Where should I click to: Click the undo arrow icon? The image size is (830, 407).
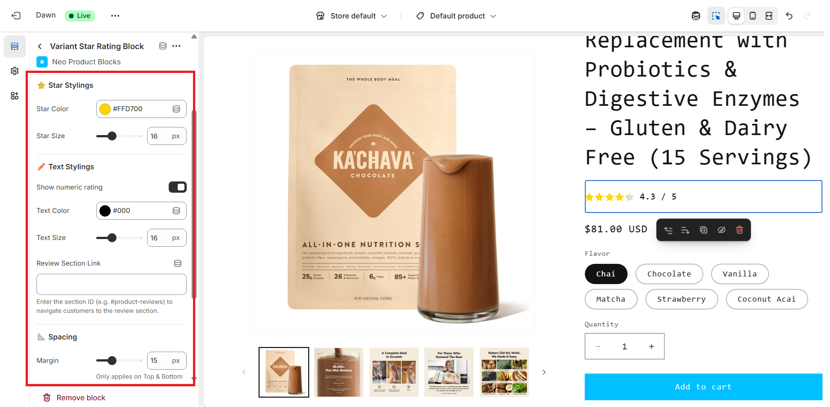(x=789, y=16)
